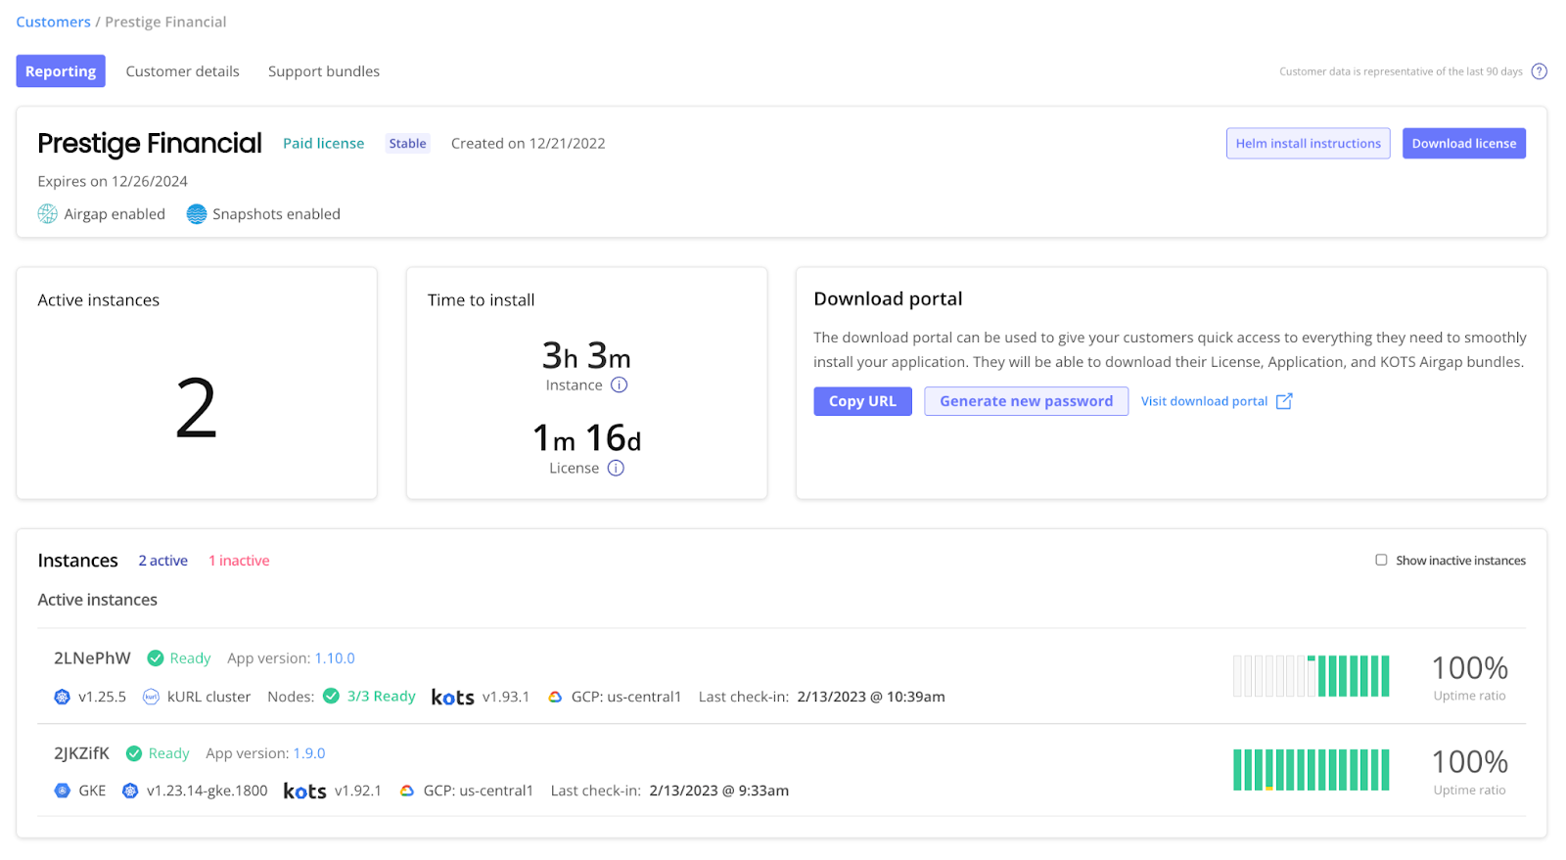
Task: Click the Airgap enabled globe icon
Action: point(47,213)
